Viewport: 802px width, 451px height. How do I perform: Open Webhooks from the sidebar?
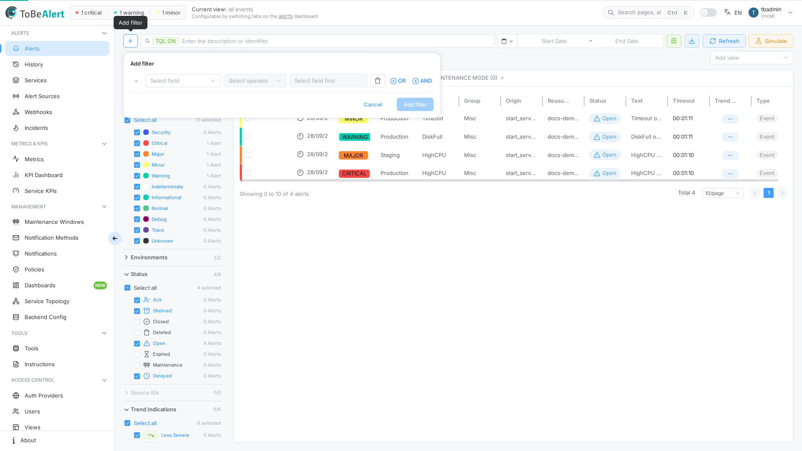[x=57, y=112]
